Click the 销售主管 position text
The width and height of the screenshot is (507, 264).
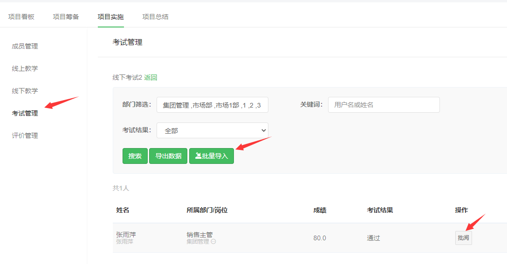coord(199,235)
